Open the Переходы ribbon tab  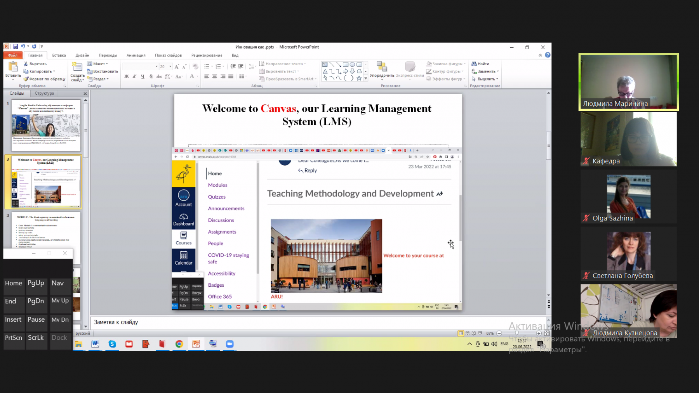[x=108, y=55]
